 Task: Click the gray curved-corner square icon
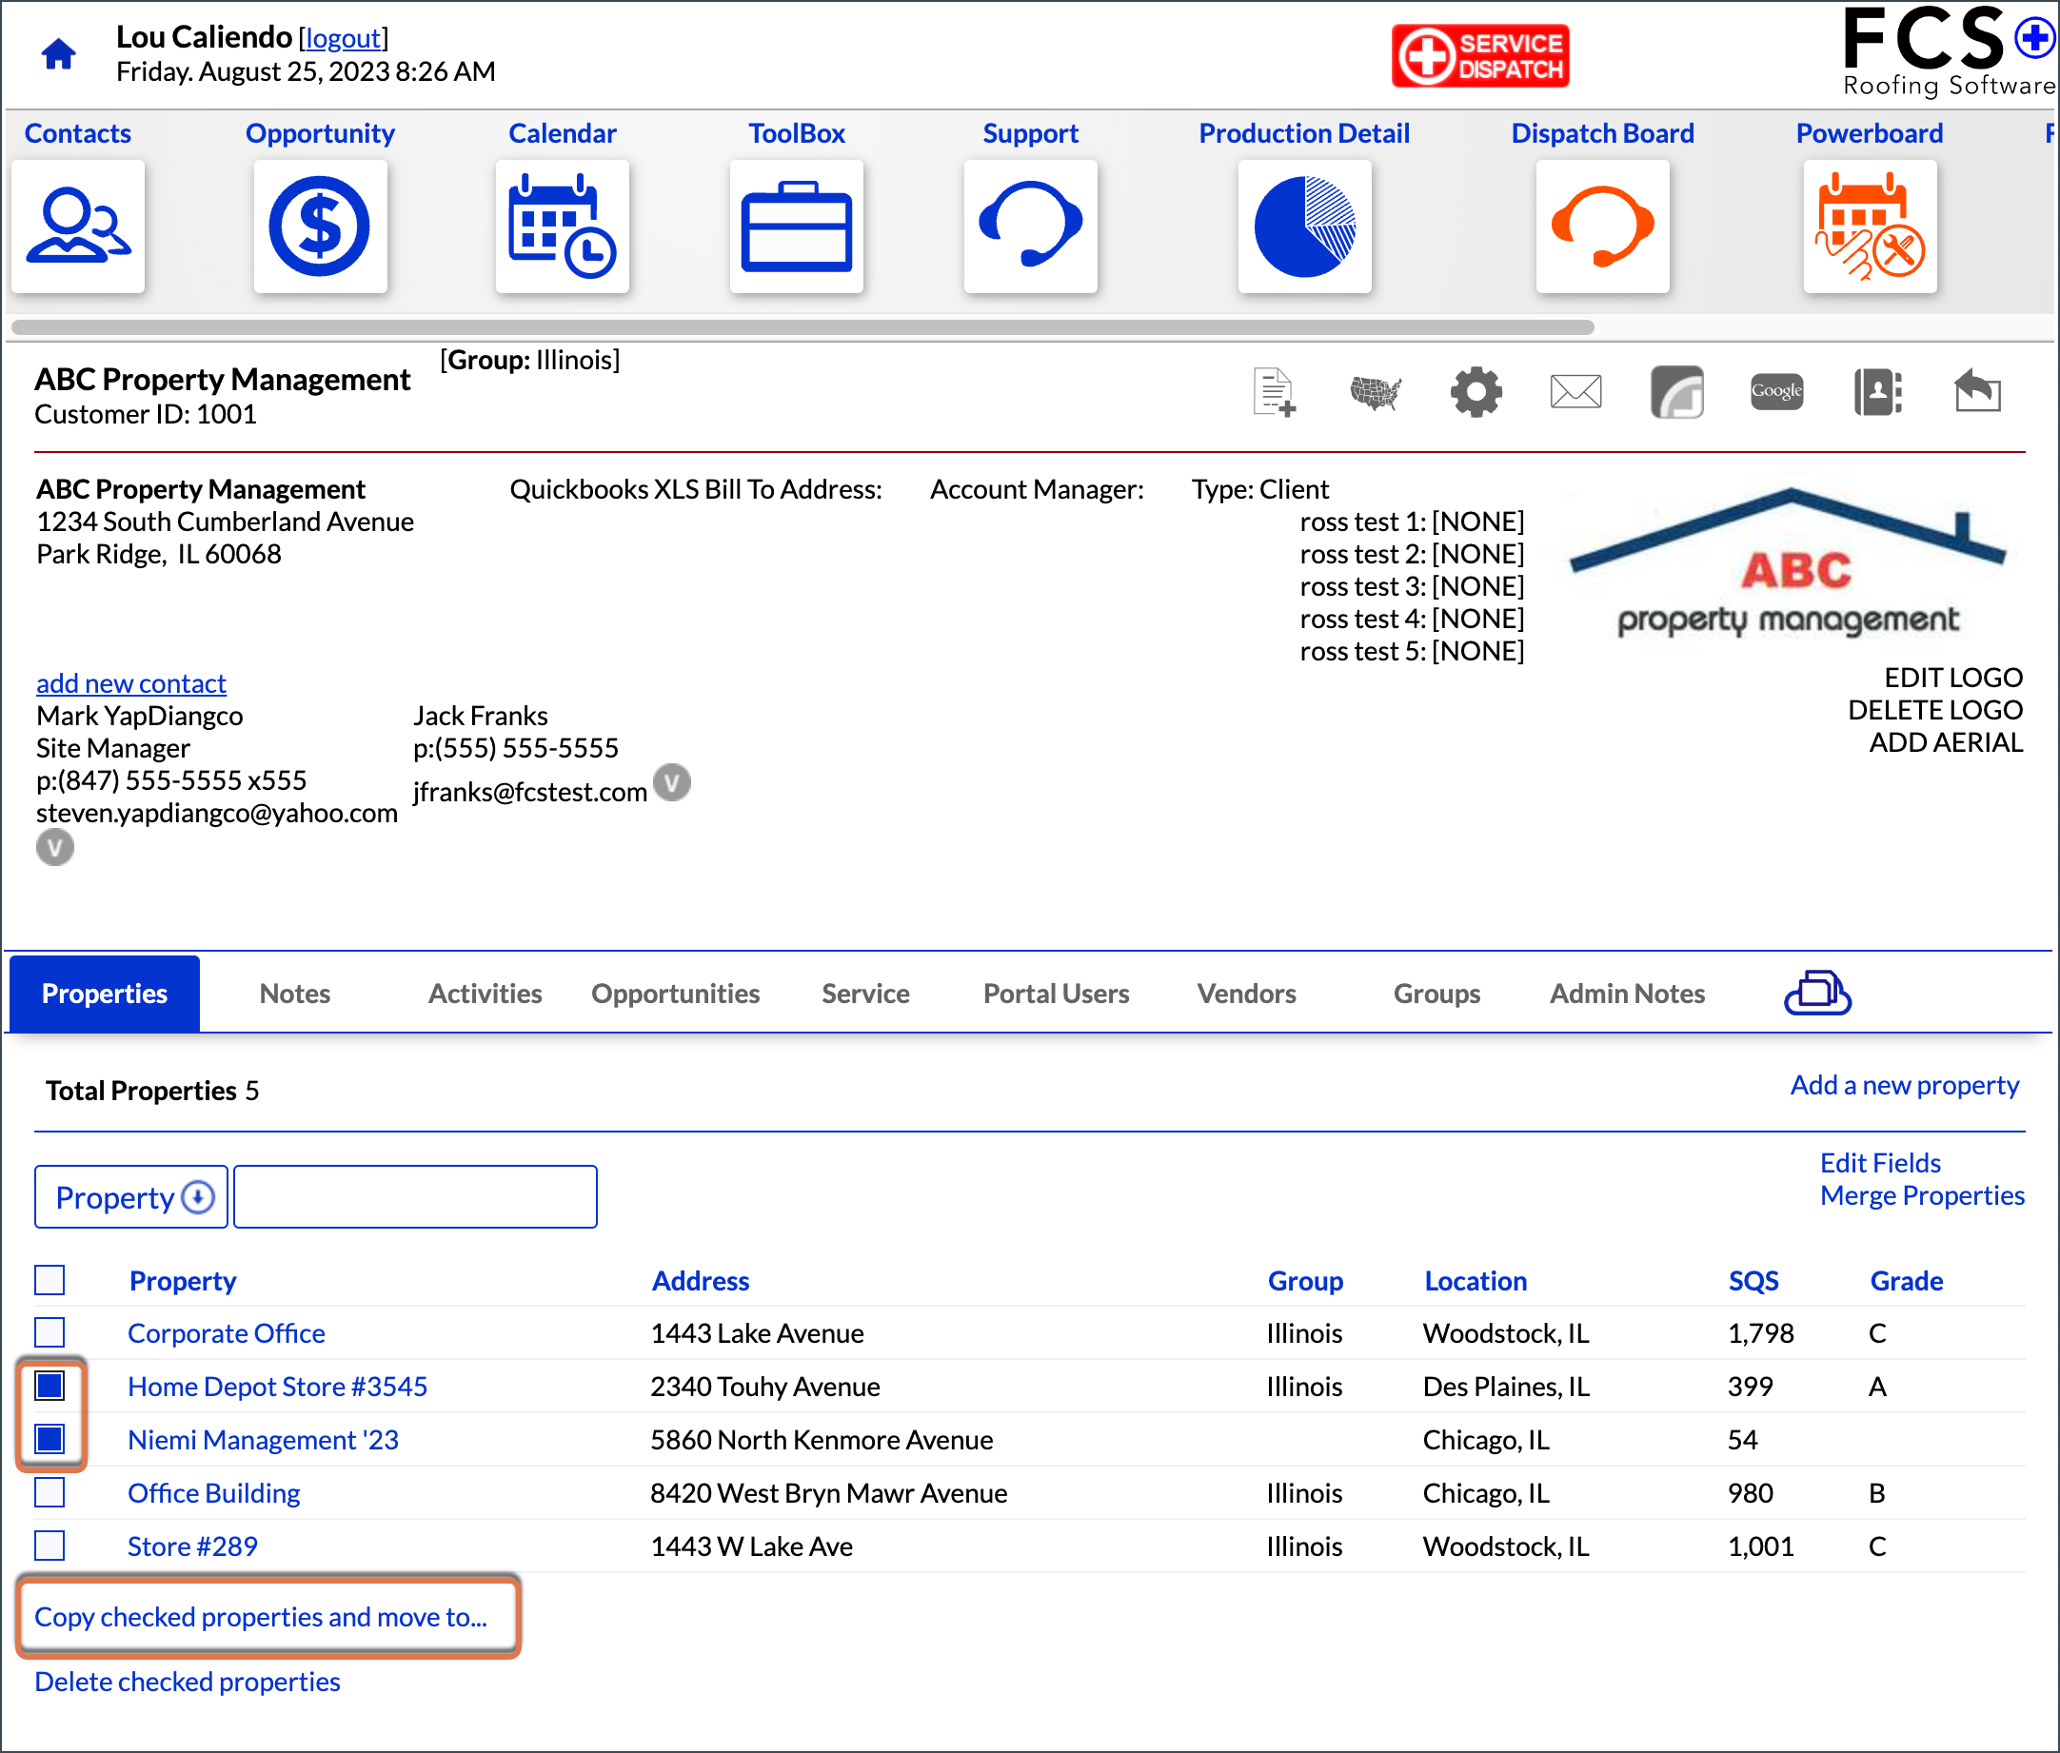pos(1677,391)
